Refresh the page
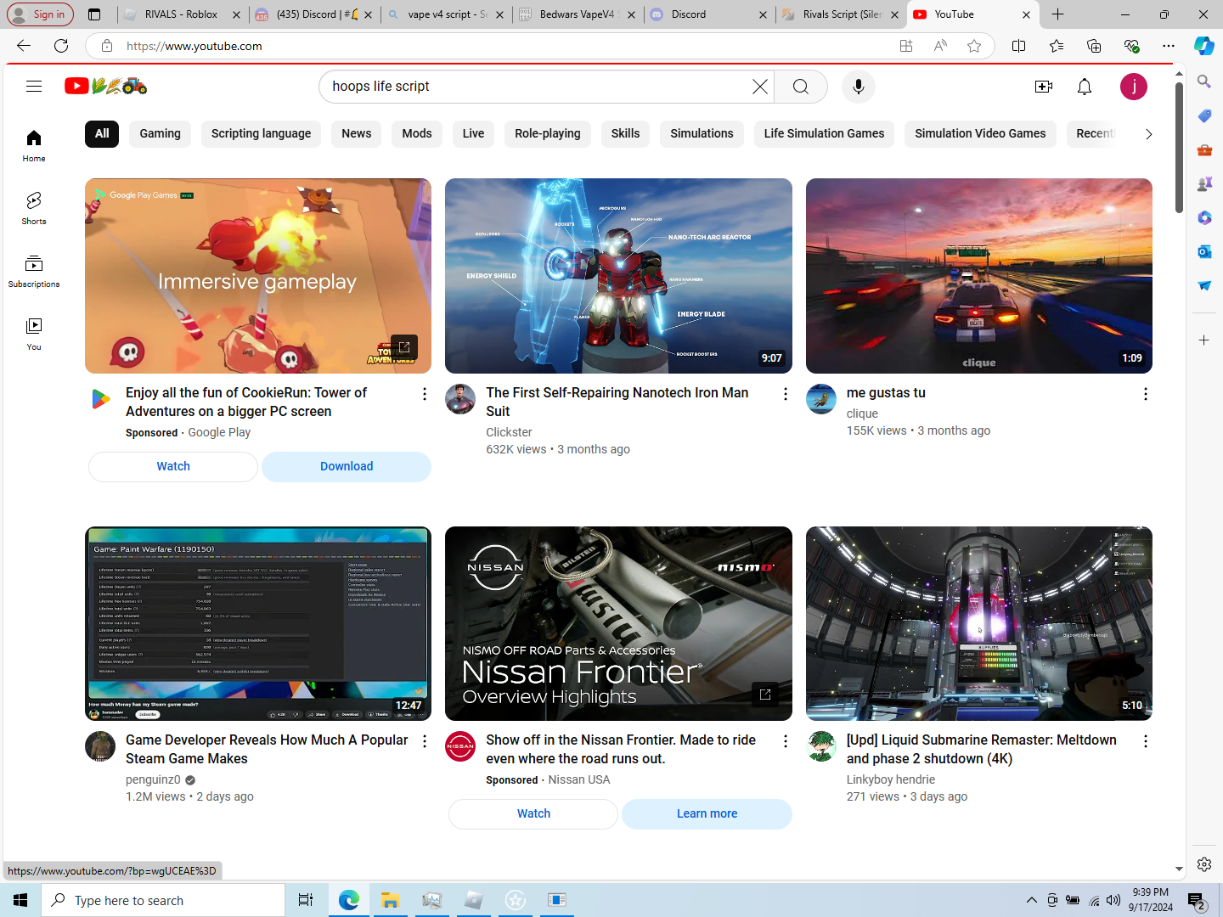This screenshot has height=917, width=1223. [61, 46]
